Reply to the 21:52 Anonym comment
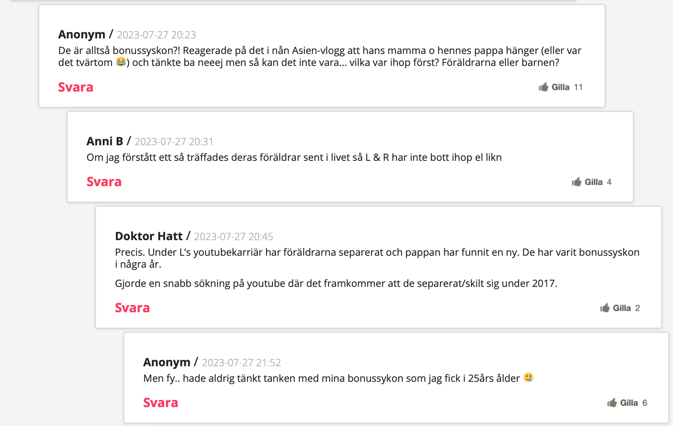The image size is (673, 426). pyautogui.click(x=161, y=403)
